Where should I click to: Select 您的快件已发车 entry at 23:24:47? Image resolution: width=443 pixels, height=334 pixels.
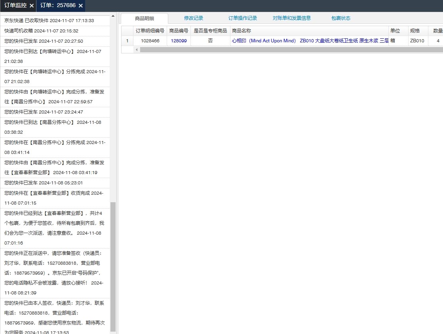(x=55, y=112)
